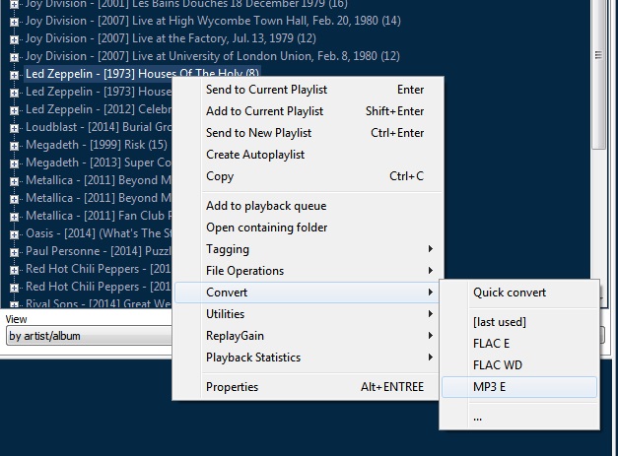Viewport: 618px width, 456px height.
Task: Select Rival Sons [2014] Great We row
Action: tap(98, 303)
